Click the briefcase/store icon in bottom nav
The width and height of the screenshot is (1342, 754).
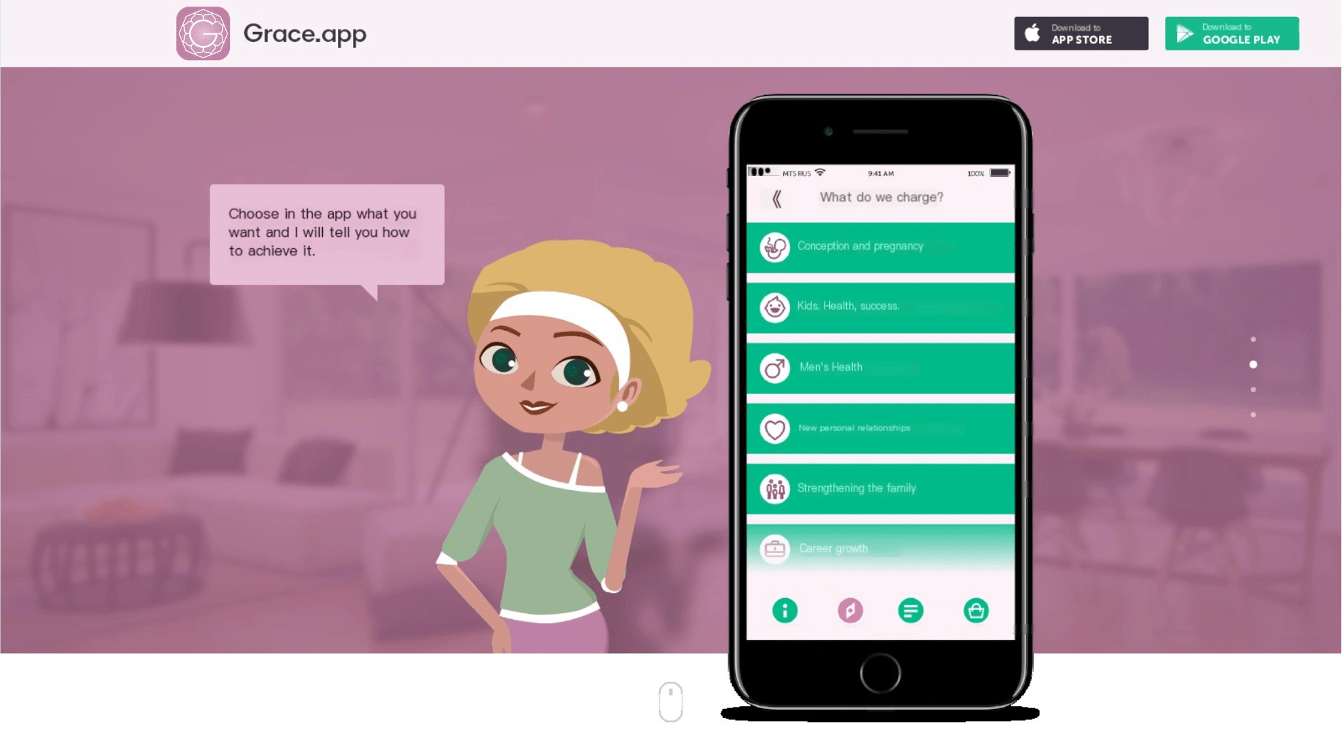[976, 611]
